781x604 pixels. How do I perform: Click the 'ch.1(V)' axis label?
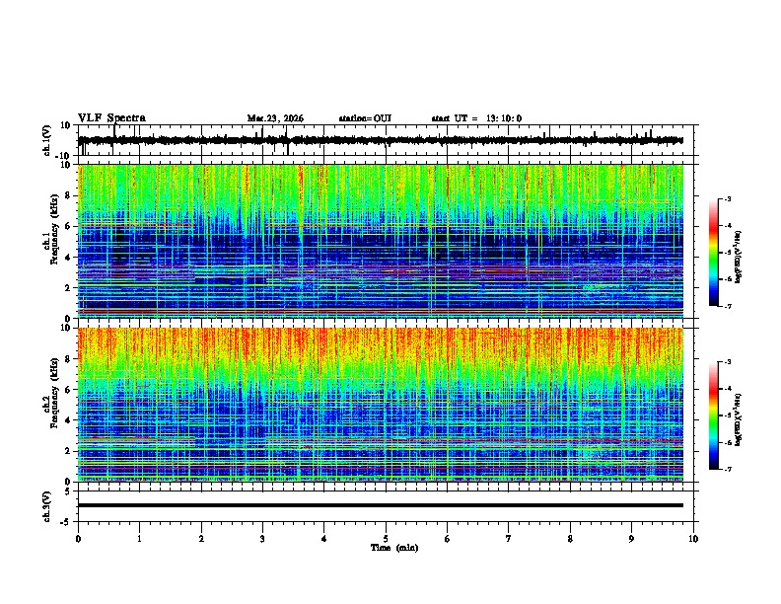click(x=47, y=140)
